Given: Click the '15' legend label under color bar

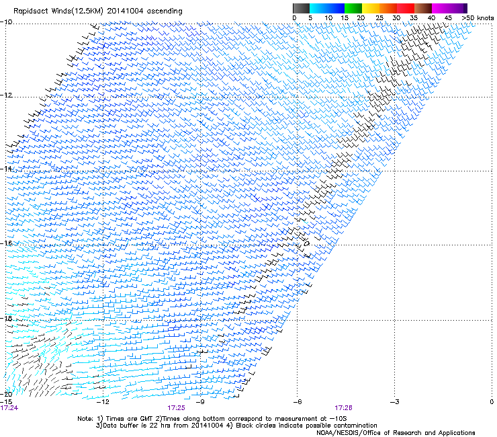Looking at the screenshot, I should pos(345,17).
